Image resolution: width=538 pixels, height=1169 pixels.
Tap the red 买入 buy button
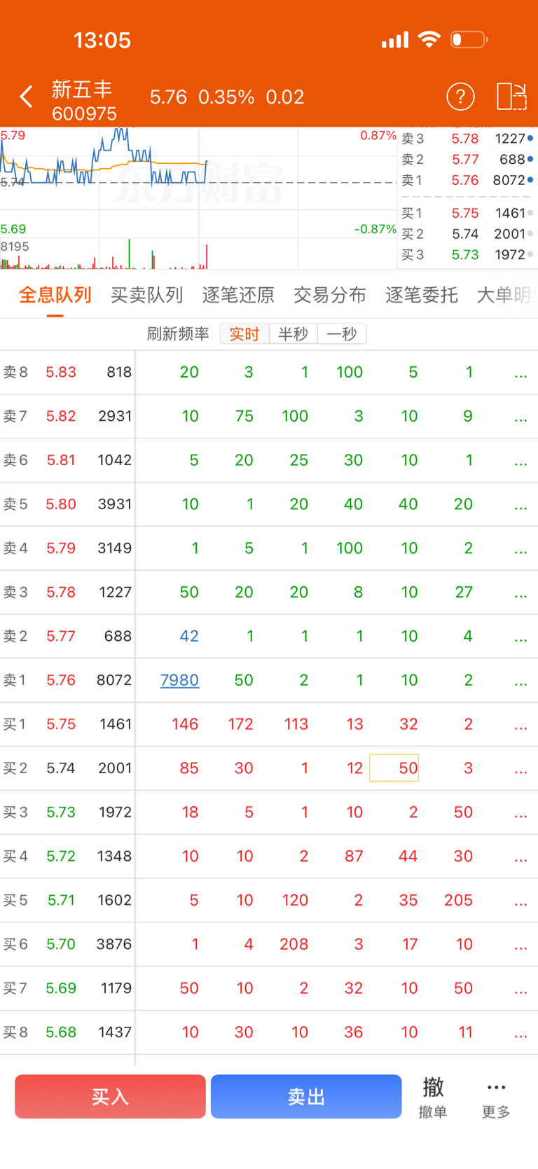point(110,1097)
